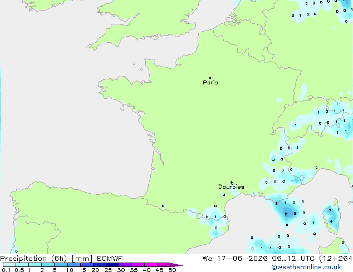Click the legend label '0.5'

(19, 270)
